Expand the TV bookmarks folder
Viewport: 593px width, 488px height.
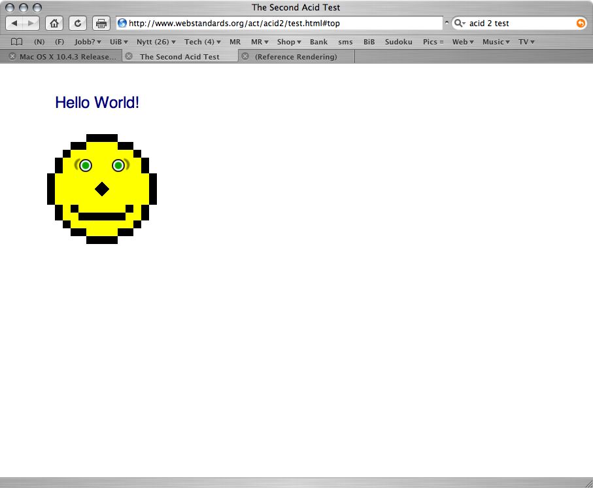(526, 42)
